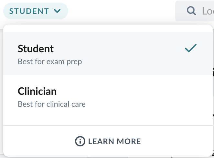Click the magnifying glass search icon
This screenshot has height=158, width=214.
coord(191,11)
